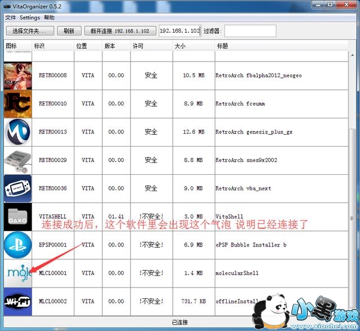The width and height of the screenshot is (360, 331).
Task: Sort by the 许可 column header
Action: [151, 46]
